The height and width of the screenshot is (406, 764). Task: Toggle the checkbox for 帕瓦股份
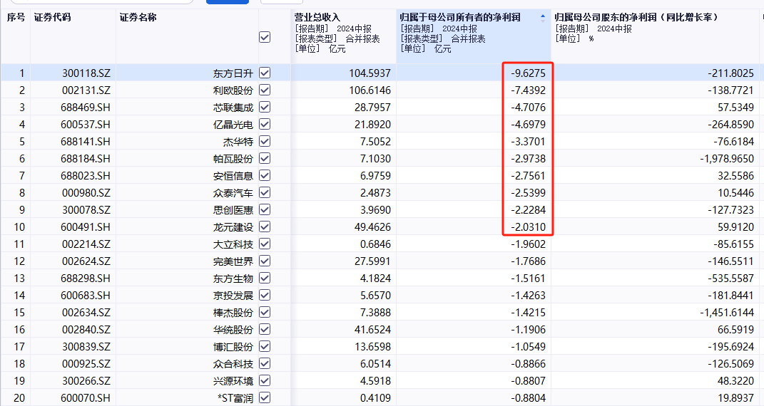(265, 158)
